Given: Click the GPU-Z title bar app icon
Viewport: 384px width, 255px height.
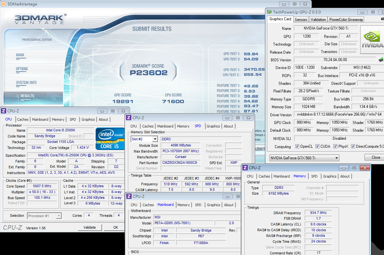Looking at the screenshot, I should (x=269, y=12).
